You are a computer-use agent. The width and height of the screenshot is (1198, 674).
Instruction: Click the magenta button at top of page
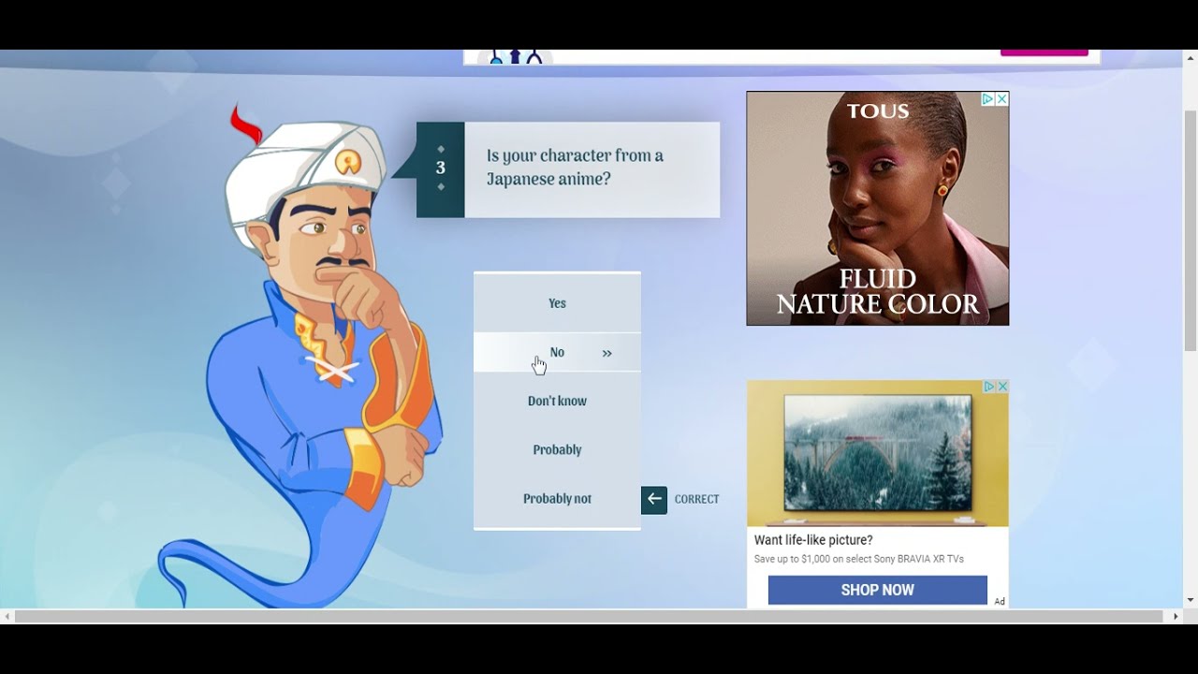coord(1045,52)
